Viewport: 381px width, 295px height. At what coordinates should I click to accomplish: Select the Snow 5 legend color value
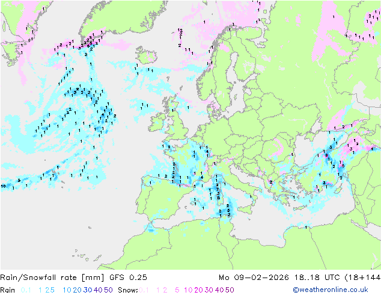(x=177, y=290)
